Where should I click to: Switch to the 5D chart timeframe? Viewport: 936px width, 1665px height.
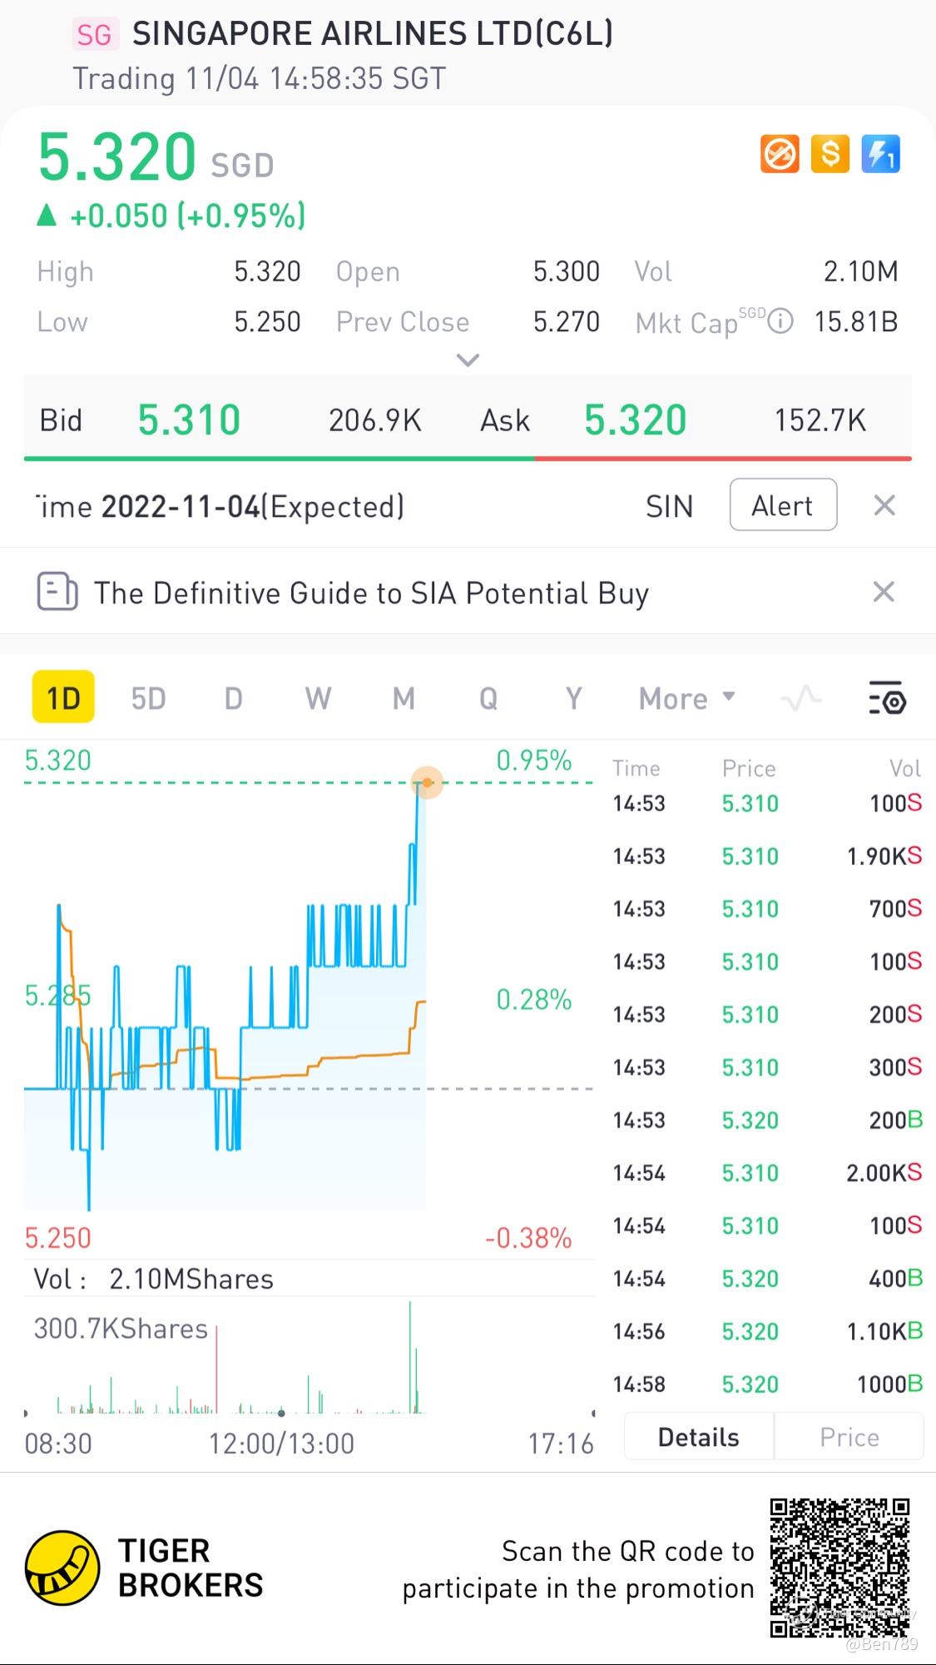click(x=149, y=698)
